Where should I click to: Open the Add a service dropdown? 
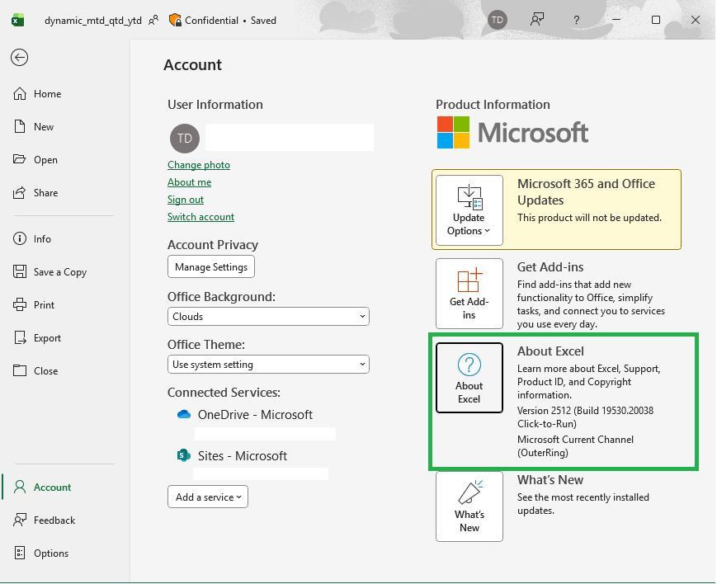point(208,497)
